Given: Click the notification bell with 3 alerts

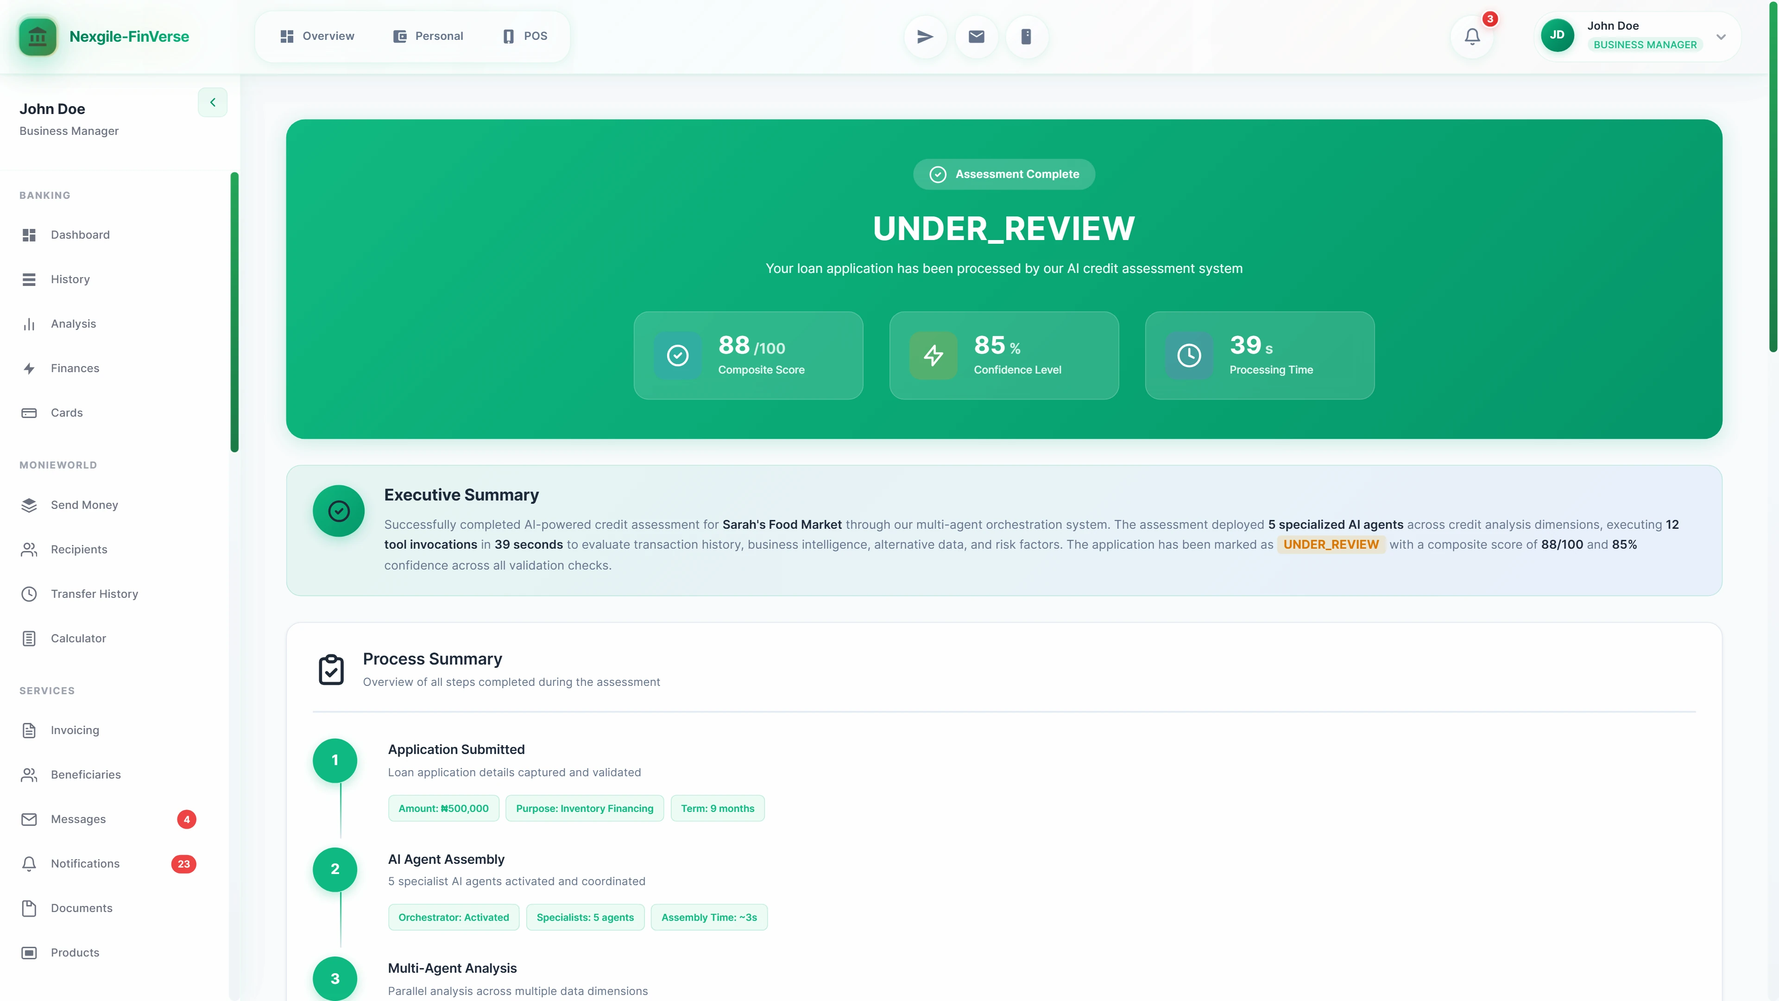Looking at the screenshot, I should (x=1472, y=36).
